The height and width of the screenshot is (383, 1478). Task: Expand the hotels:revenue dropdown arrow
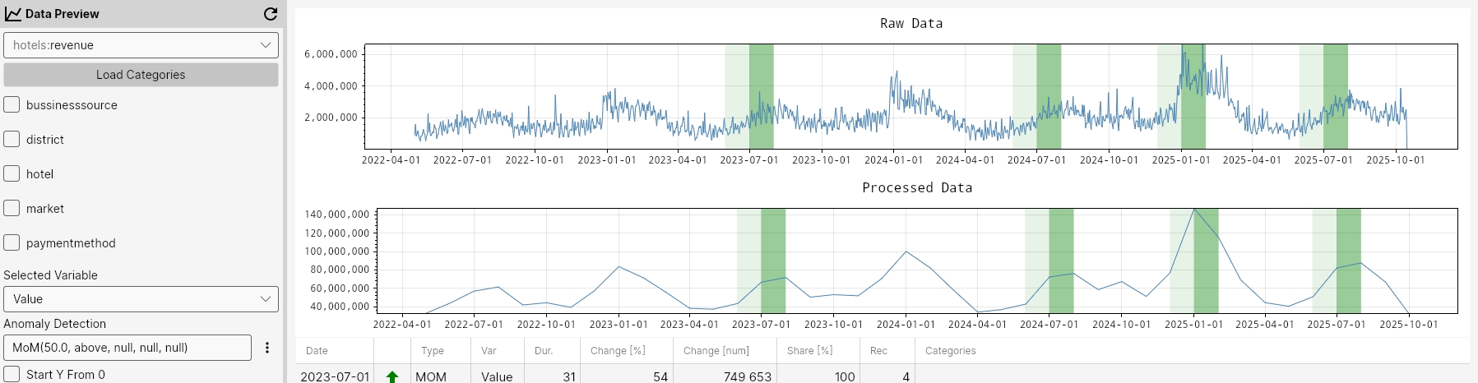[x=265, y=45]
